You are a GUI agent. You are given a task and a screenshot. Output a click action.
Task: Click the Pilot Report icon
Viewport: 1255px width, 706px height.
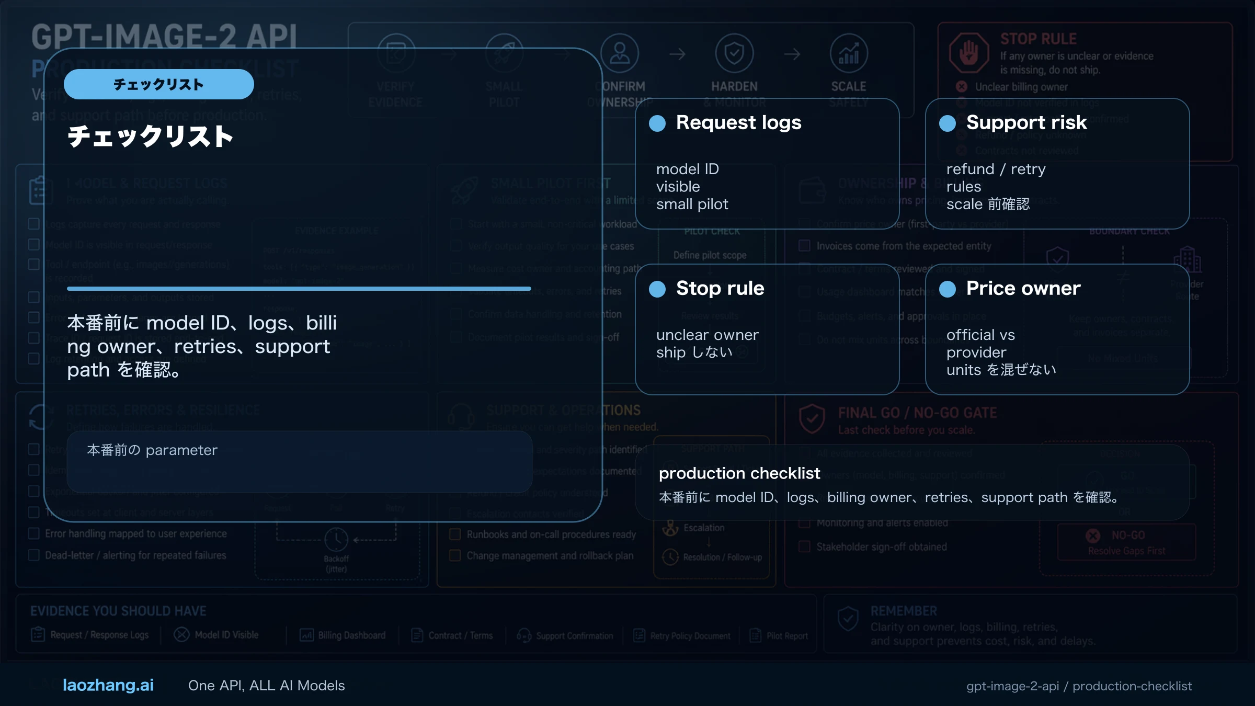756,635
